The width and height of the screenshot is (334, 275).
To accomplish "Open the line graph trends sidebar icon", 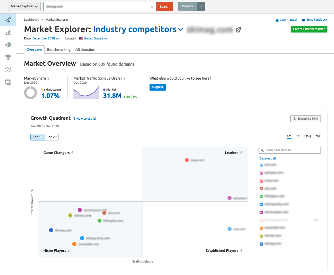I will pos(8,70).
